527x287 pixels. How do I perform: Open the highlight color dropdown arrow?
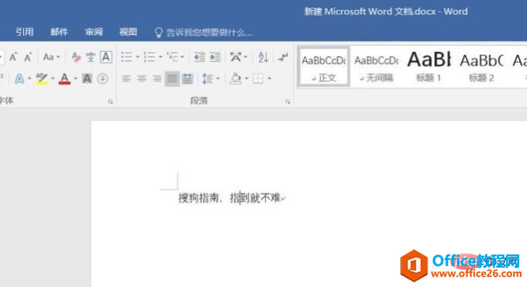pyautogui.click(x=53, y=79)
